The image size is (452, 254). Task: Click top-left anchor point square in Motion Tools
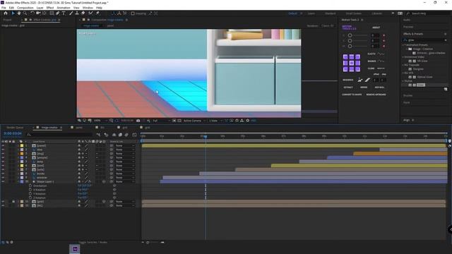(x=345, y=57)
